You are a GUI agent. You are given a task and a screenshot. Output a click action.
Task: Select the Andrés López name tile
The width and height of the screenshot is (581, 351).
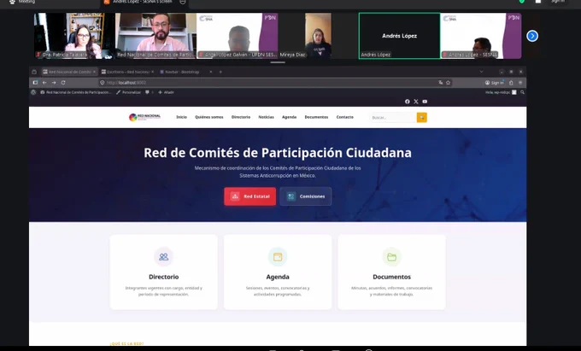point(400,36)
